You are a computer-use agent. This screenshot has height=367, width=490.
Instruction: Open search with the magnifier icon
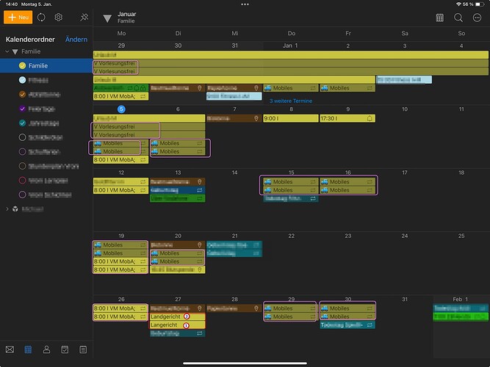458,18
